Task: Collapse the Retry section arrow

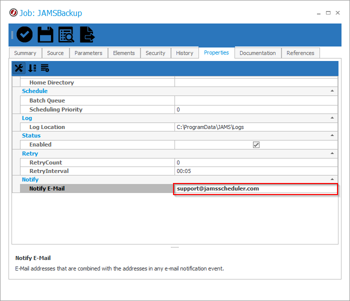Action: click(332, 153)
